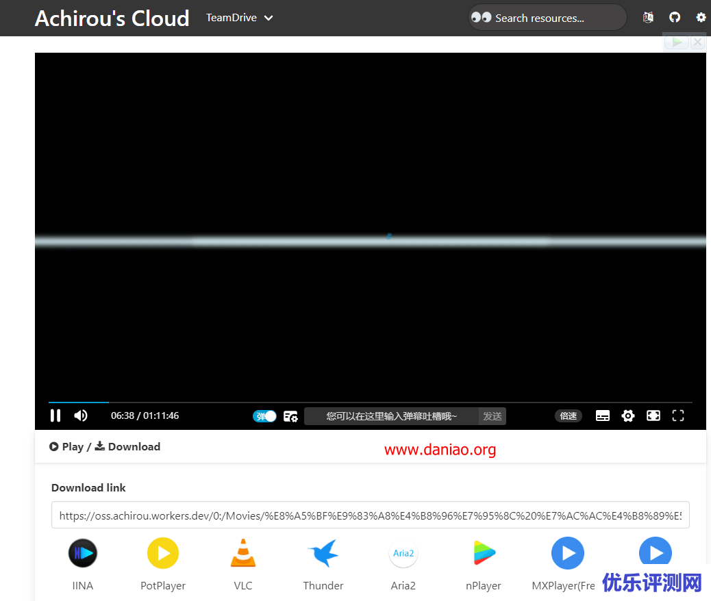711x601 pixels.
Task: Open the player settings gear
Action: (x=628, y=415)
